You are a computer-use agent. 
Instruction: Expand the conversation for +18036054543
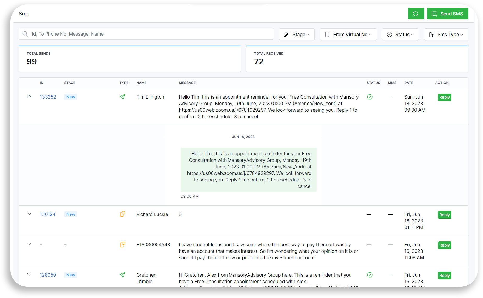(29, 244)
